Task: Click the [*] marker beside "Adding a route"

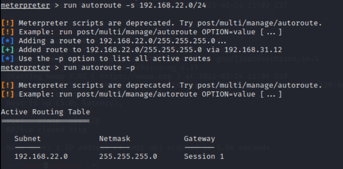Action: [7, 41]
